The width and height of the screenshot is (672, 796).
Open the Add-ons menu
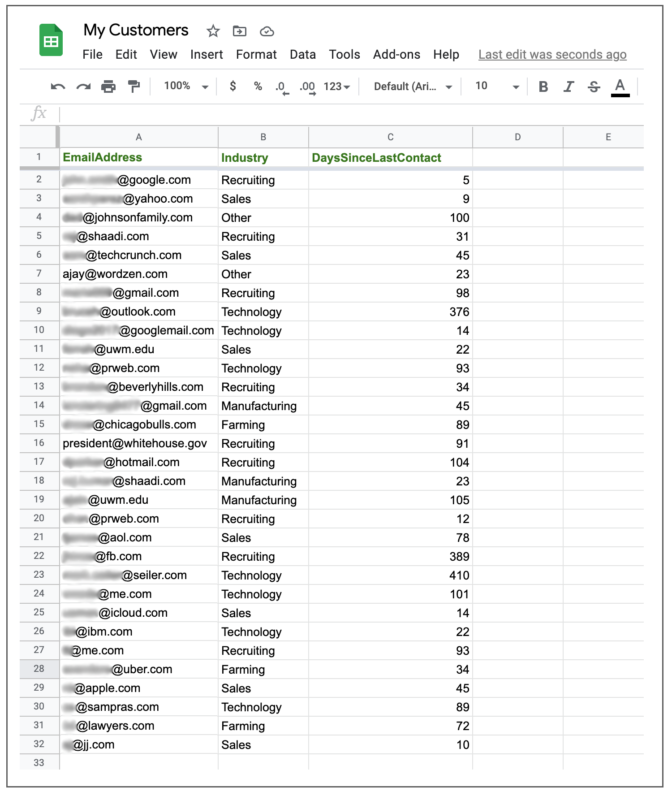pyautogui.click(x=396, y=55)
